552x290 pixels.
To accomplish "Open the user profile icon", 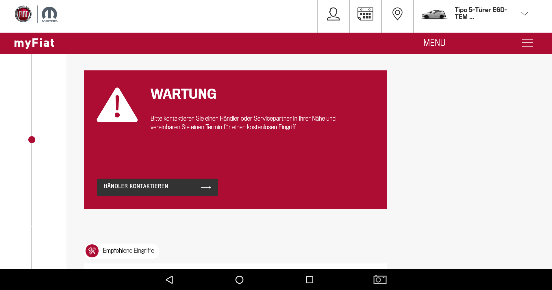I will pyautogui.click(x=333, y=14).
